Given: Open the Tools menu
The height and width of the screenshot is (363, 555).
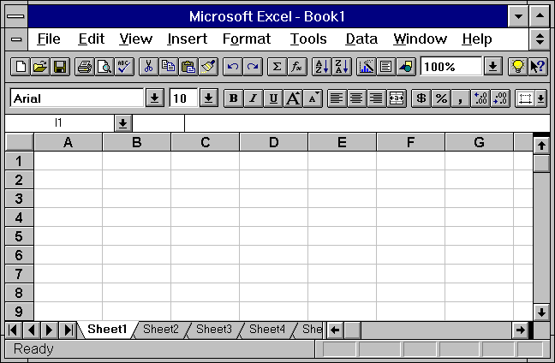Looking at the screenshot, I should coord(308,39).
